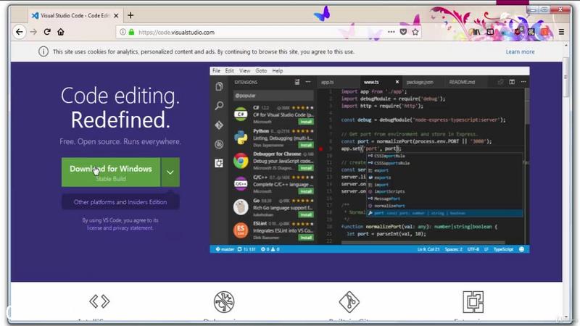Go back using the browser back arrow
The image size is (580, 326).
click(x=20, y=32)
